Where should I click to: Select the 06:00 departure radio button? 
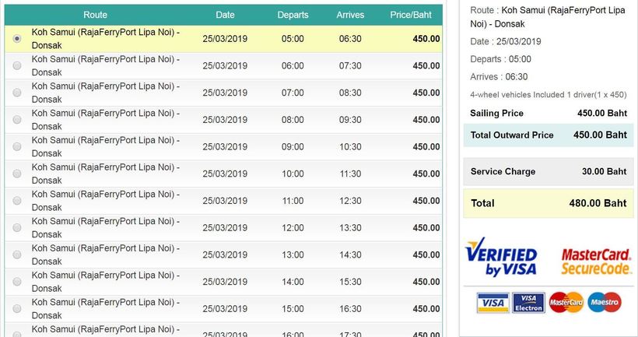[17, 65]
